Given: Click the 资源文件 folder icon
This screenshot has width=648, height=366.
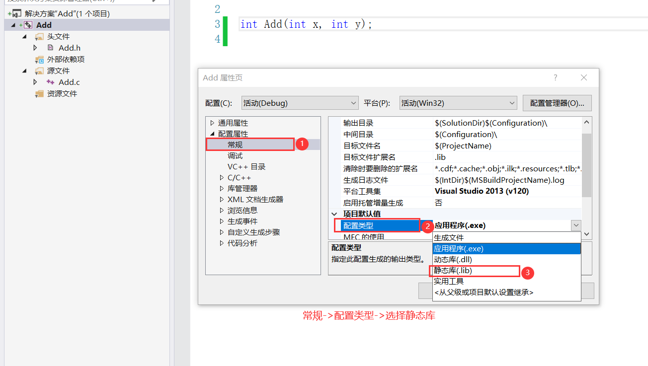Looking at the screenshot, I should 39,94.
